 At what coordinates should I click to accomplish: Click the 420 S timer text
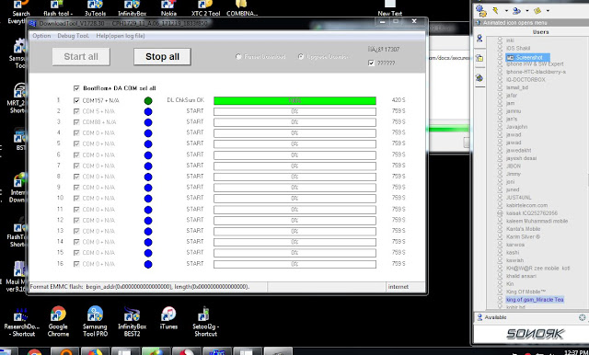coord(398,100)
